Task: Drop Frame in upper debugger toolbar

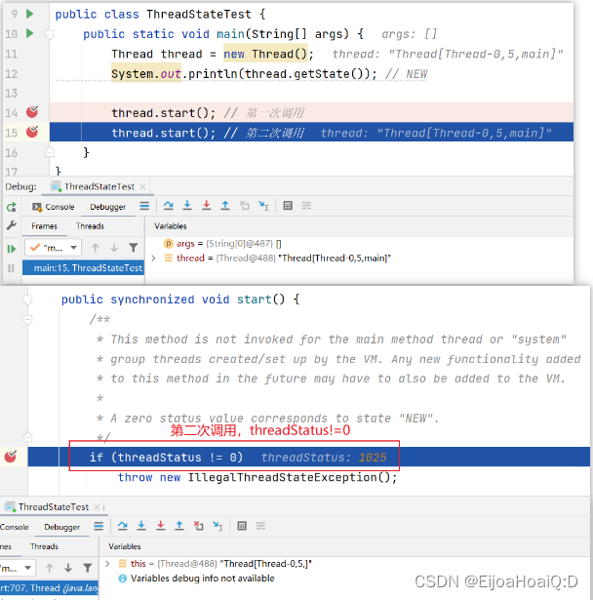Action: [x=245, y=206]
